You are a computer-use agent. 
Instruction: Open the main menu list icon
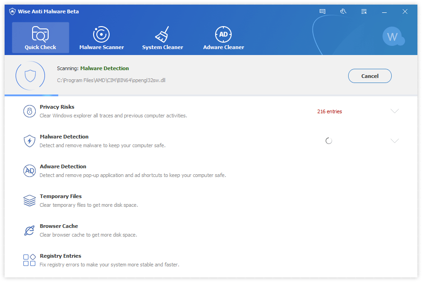tap(364, 11)
